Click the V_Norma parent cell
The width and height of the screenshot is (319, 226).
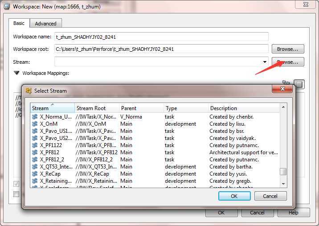[x=131, y=117]
